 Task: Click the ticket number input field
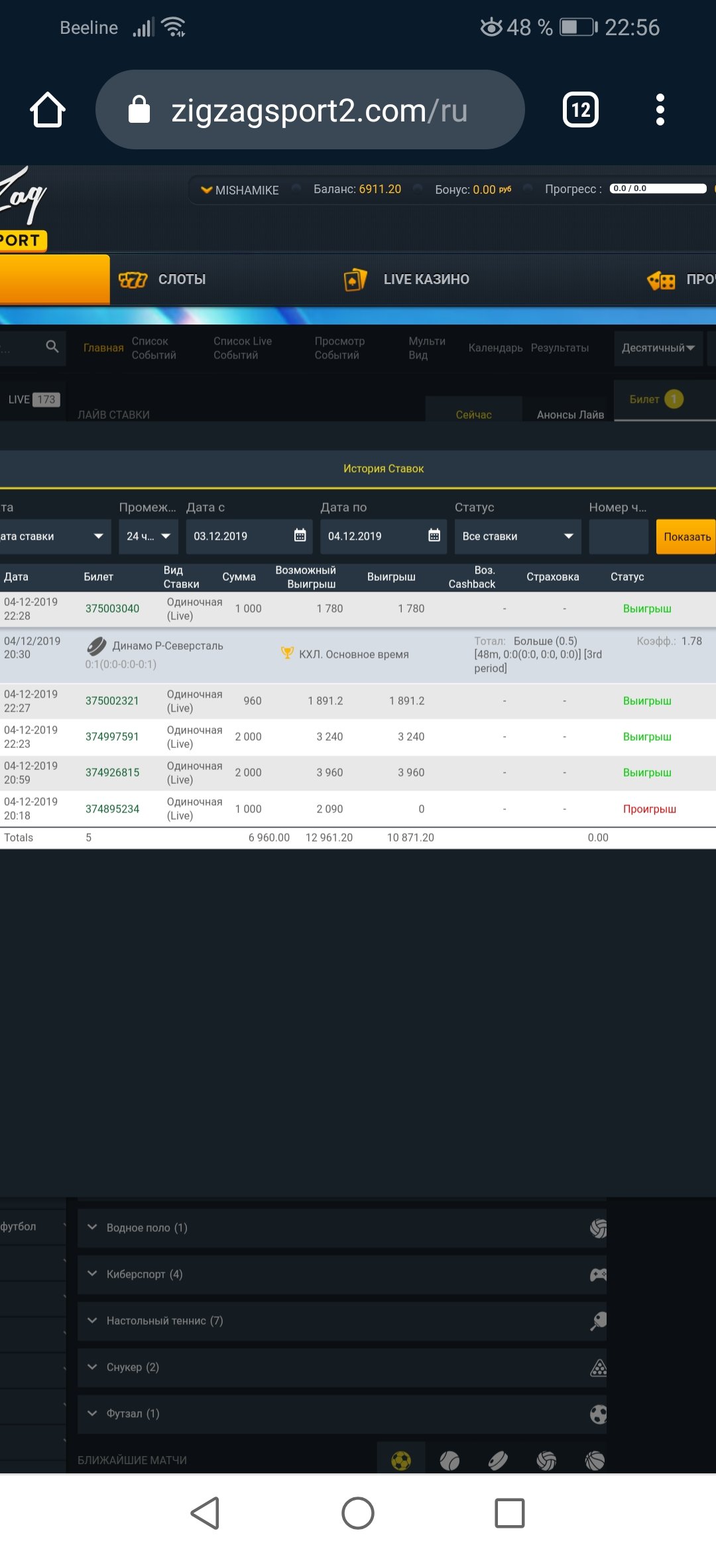tap(618, 536)
